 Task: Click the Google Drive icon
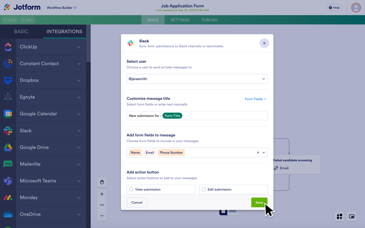click(8, 147)
